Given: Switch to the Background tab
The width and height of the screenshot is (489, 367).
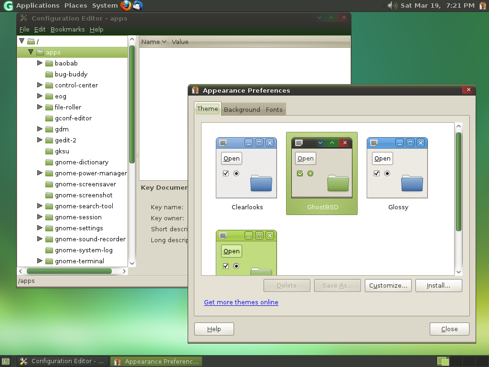Looking at the screenshot, I should click(x=242, y=109).
